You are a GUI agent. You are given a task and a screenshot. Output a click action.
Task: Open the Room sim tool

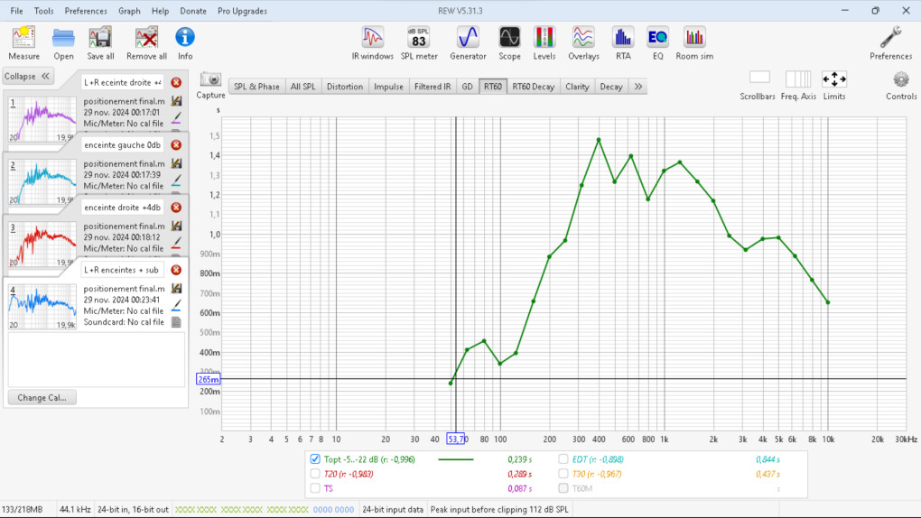(694, 43)
